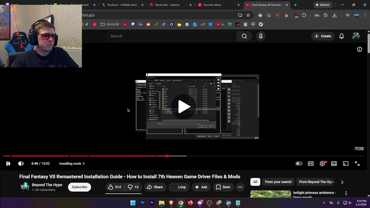Bookmark this page with the star

click(x=248, y=15)
